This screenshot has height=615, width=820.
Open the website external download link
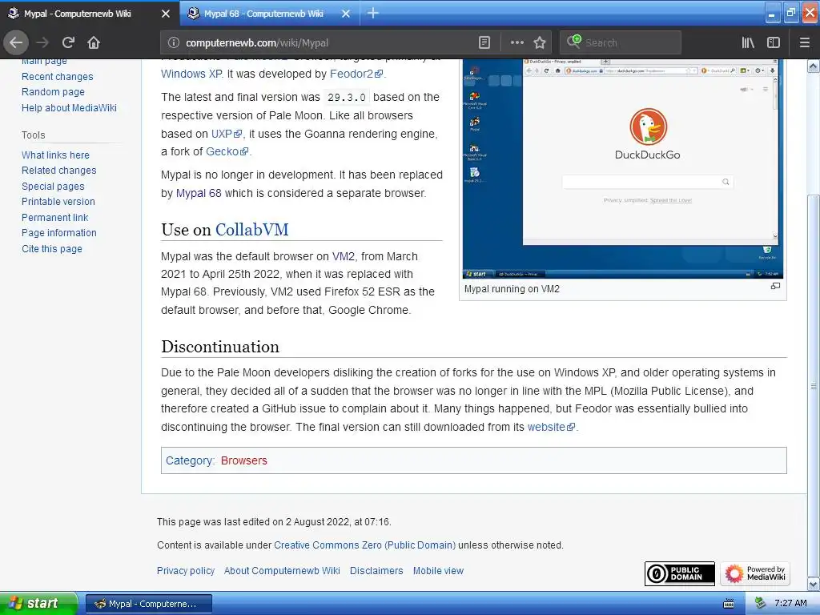551,427
